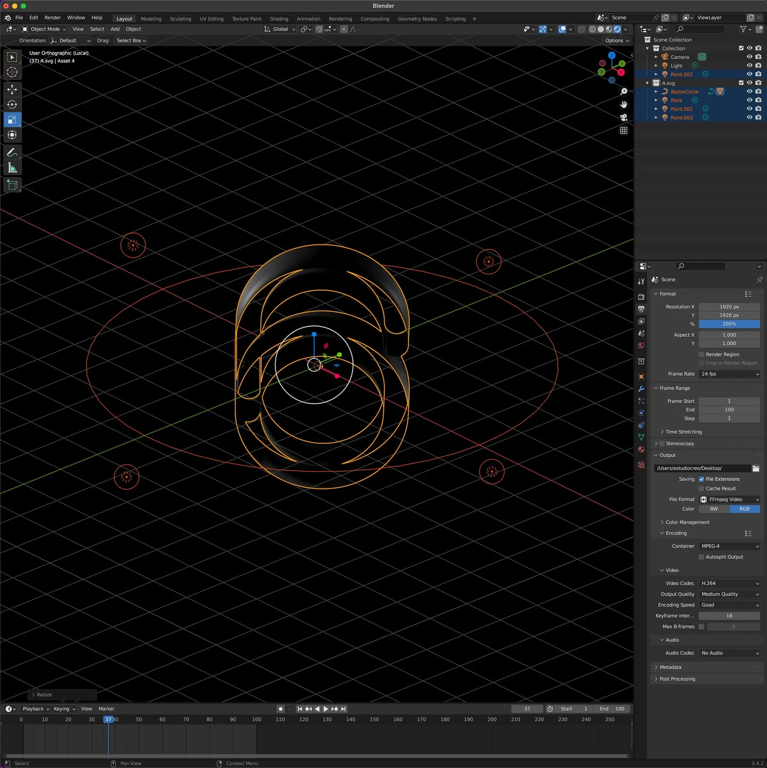
Task: Select the Select Box tool in toolbar
Action: tap(12, 57)
